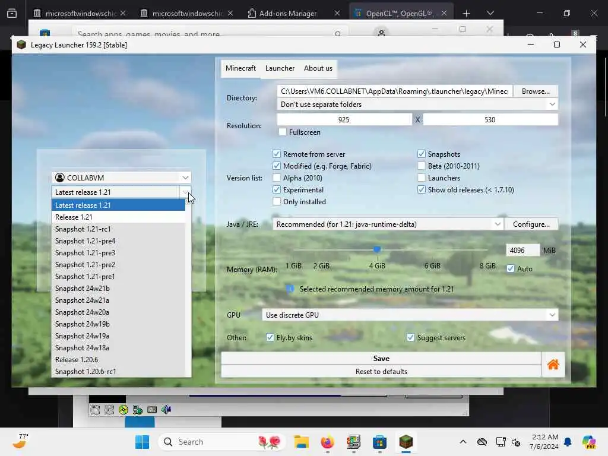Click the memory RAM slider handle
The height and width of the screenshot is (456, 608).
tap(377, 250)
